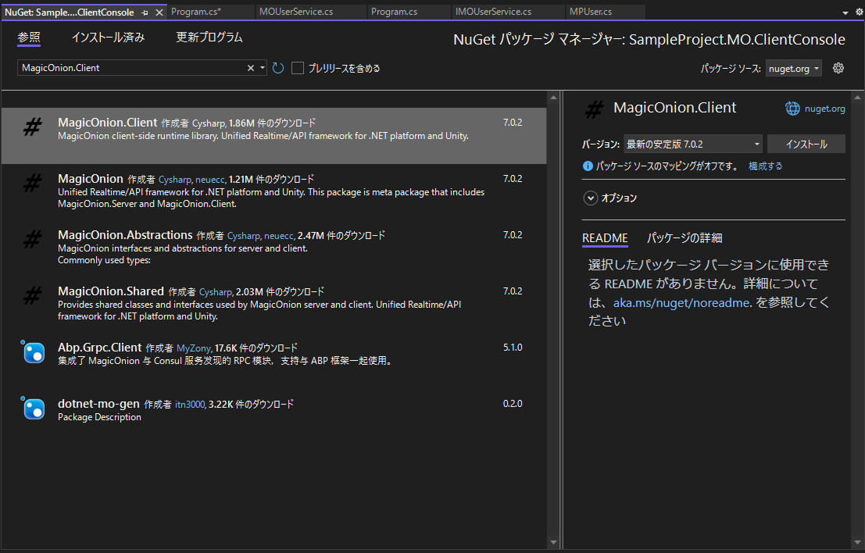Click the itn3000 author link
The width and height of the screenshot is (865, 553).
pos(190,405)
